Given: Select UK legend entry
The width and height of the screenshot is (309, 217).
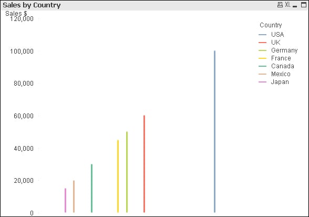Looking at the screenshot, I should 275,43.
